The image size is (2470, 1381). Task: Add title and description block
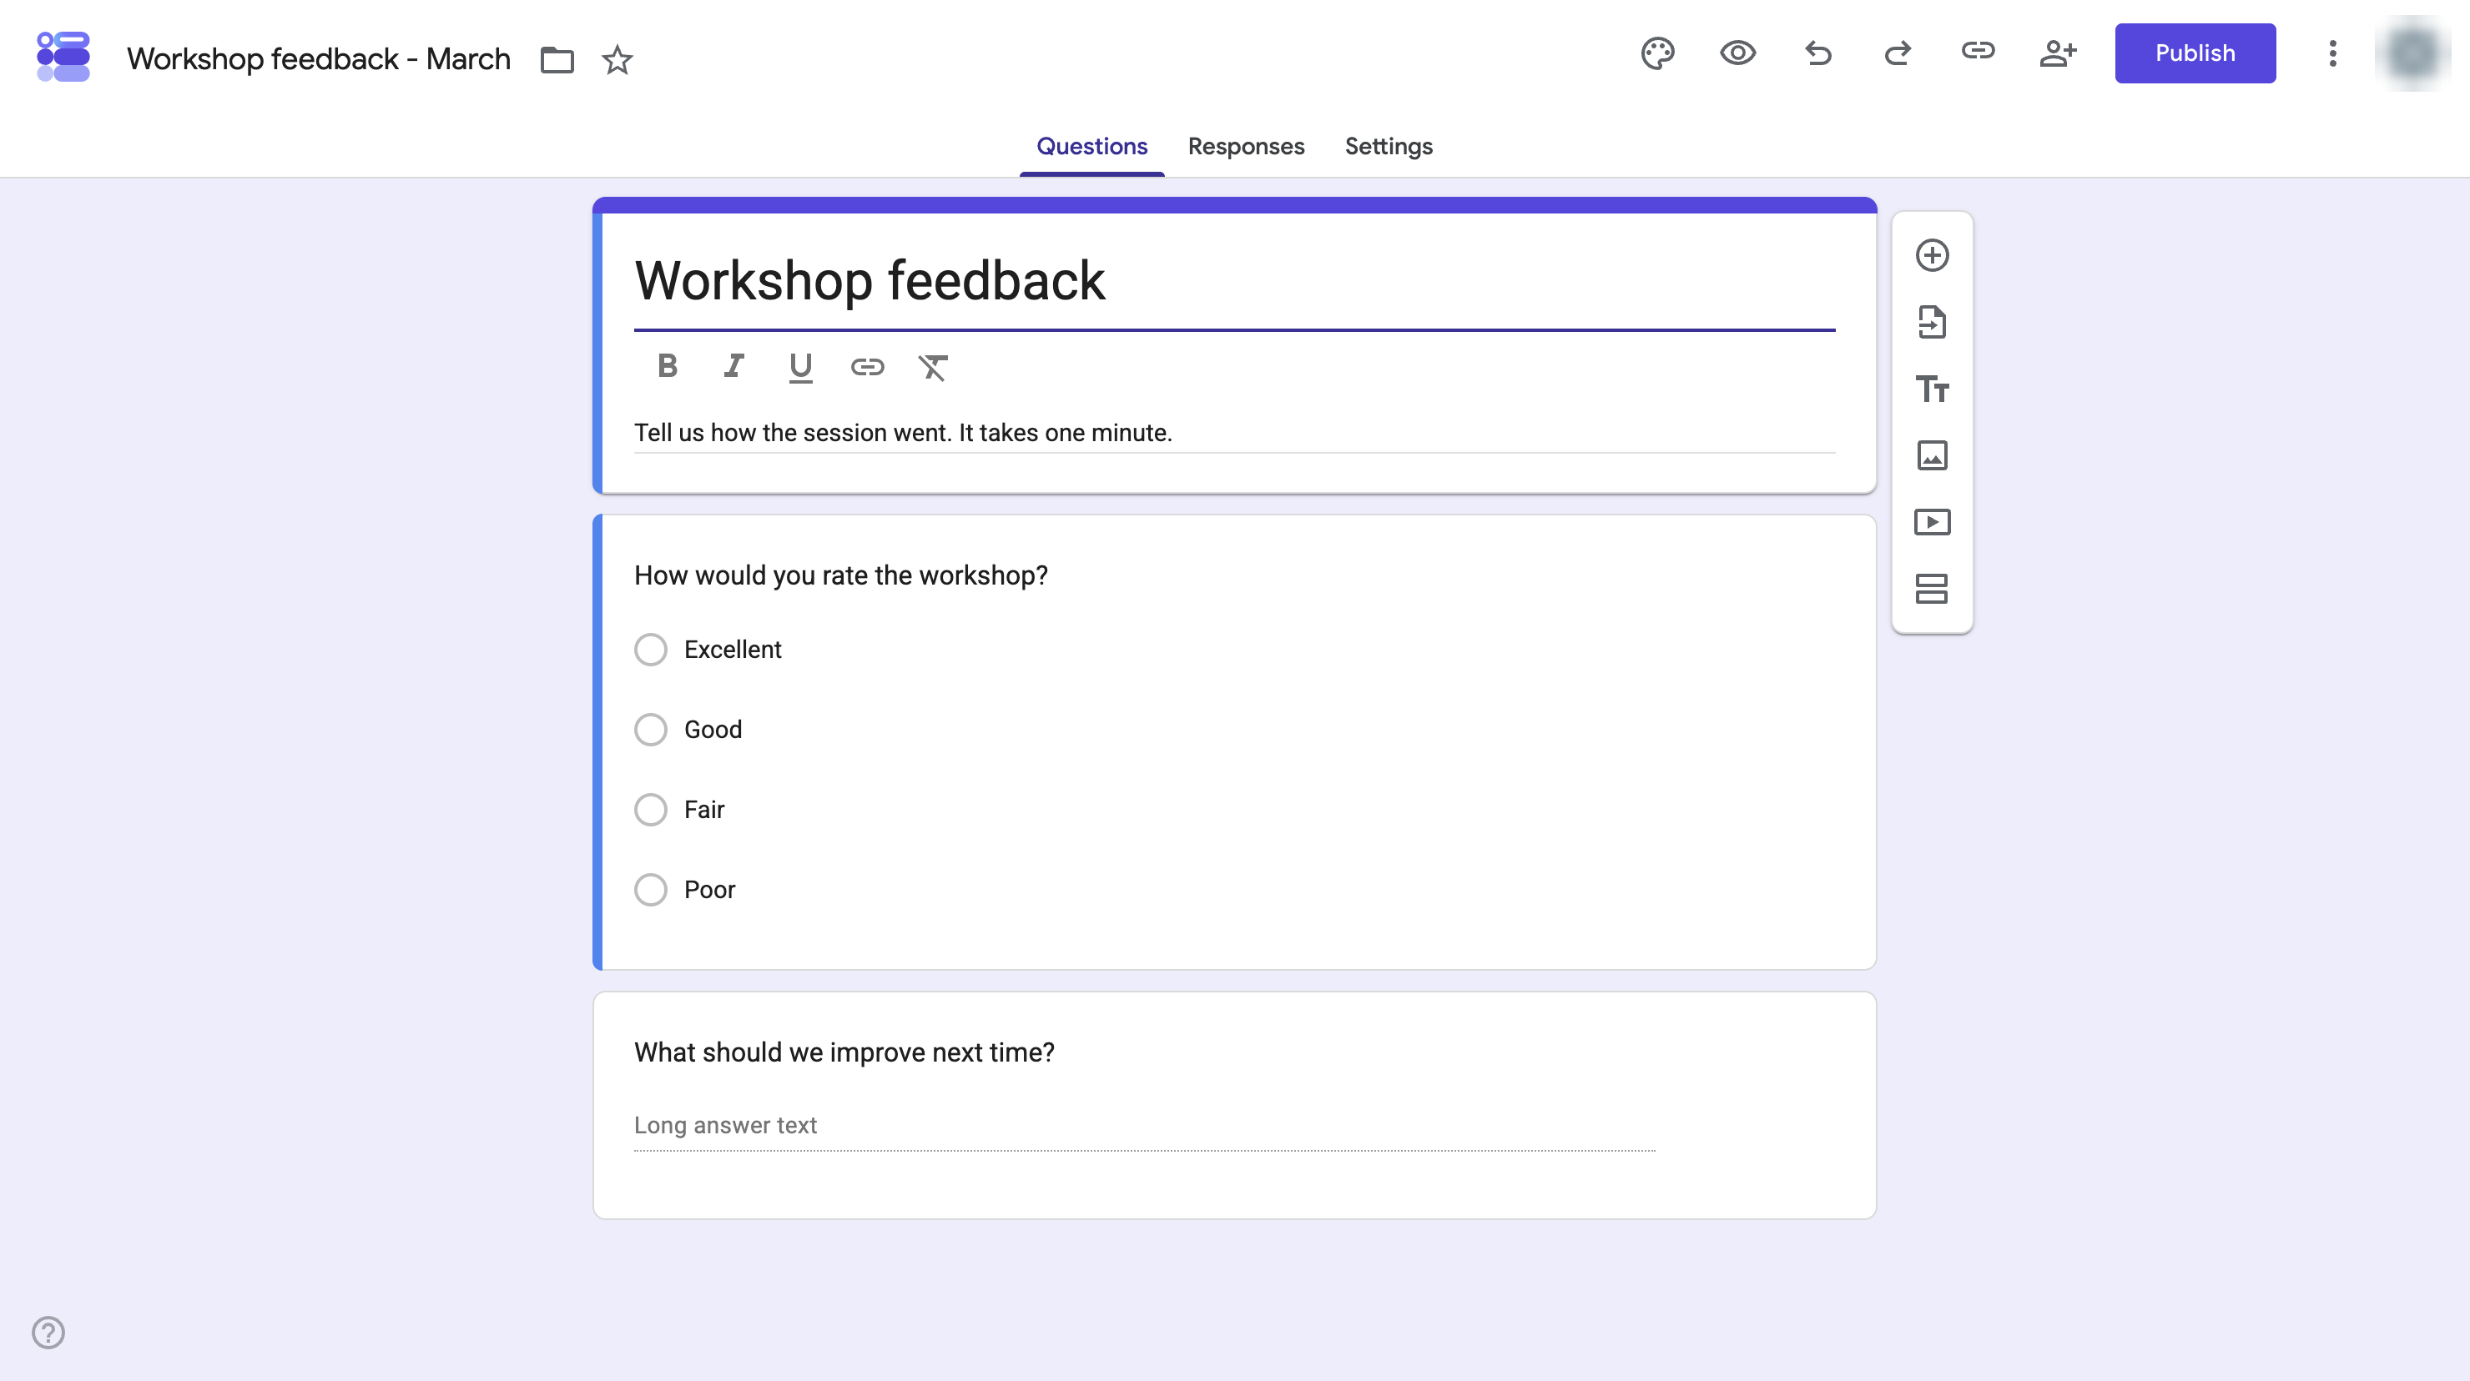click(x=1932, y=389)
